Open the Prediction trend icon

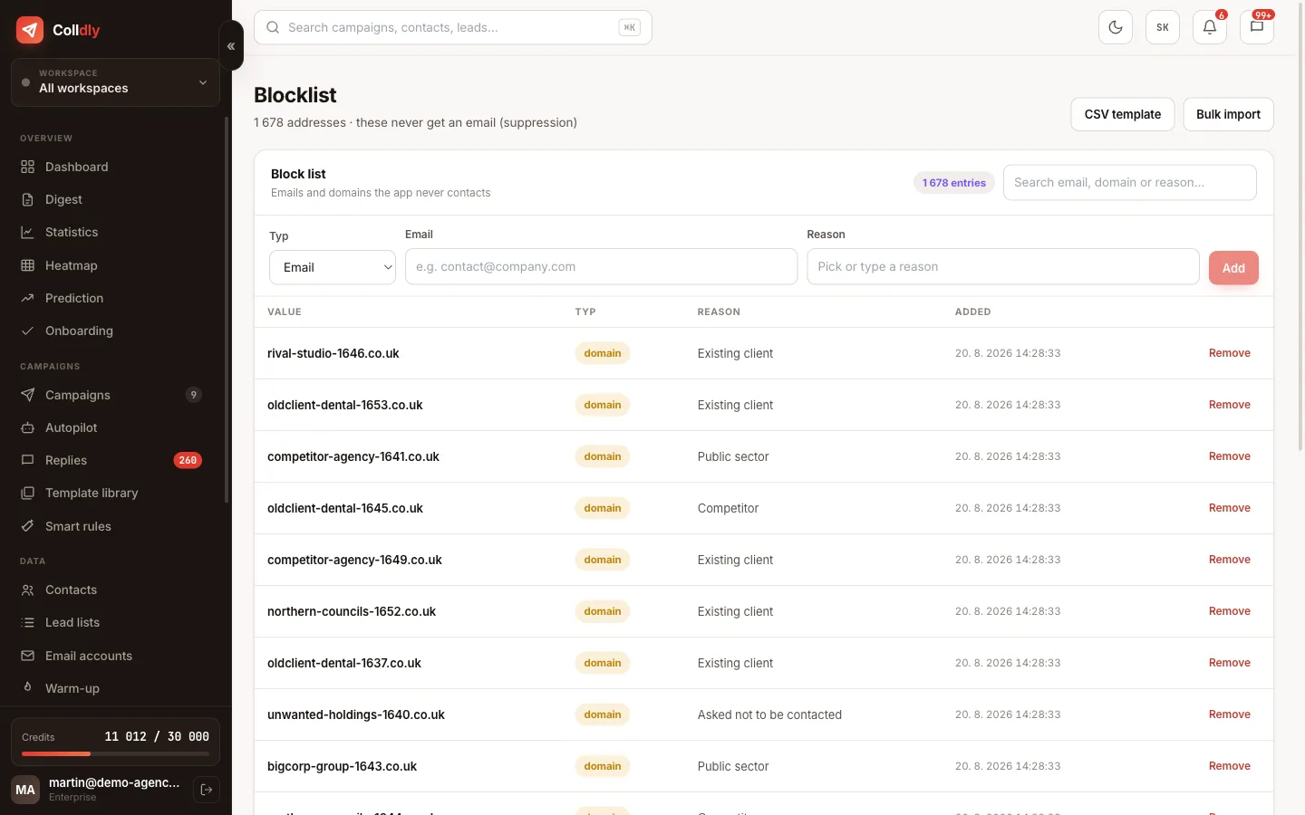[x=27, y=298]
